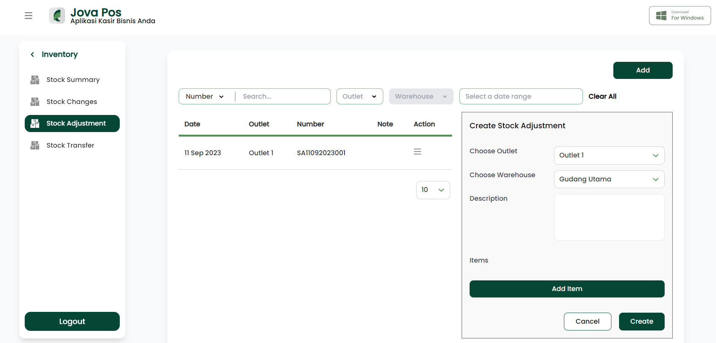Viewport: 716px width, 343px height.
Task: Open the Outlet filter dropdown
Action: click(x=360, y=96)
